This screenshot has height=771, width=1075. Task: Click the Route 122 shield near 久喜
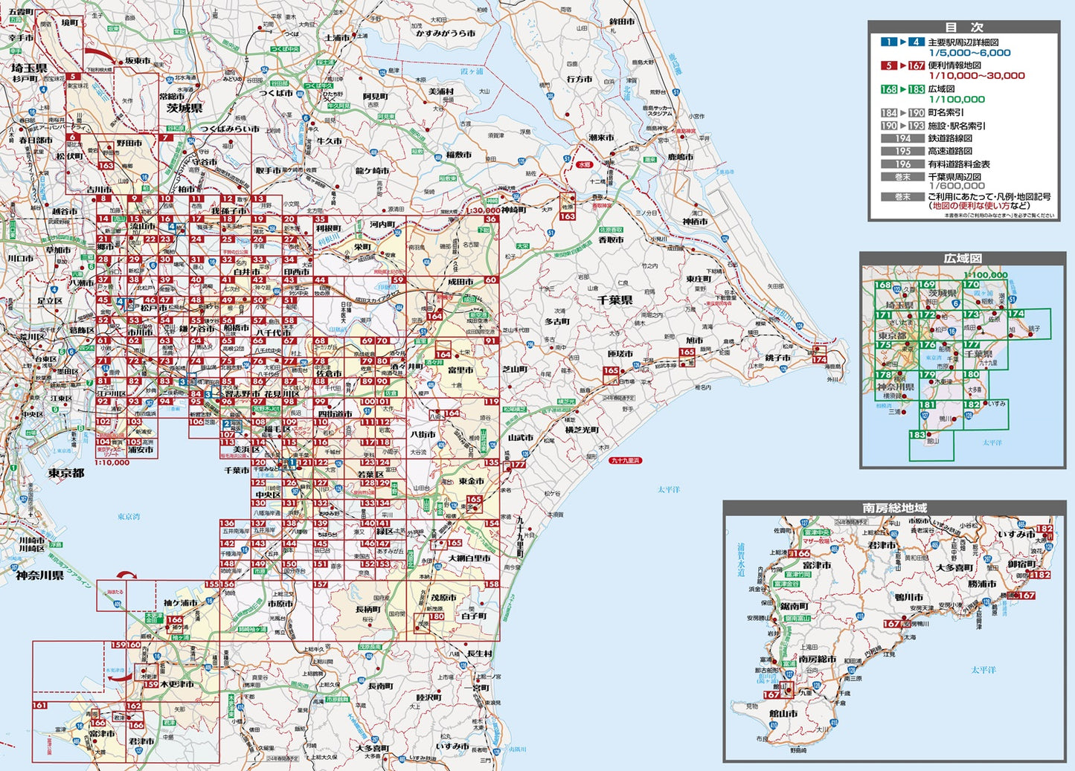[898, 291]
